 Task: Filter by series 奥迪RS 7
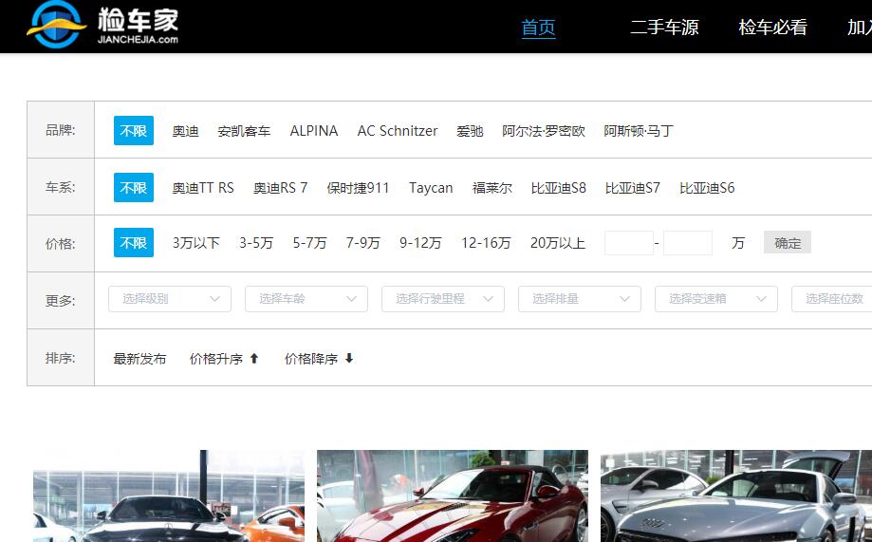click(x=280, y=188)
